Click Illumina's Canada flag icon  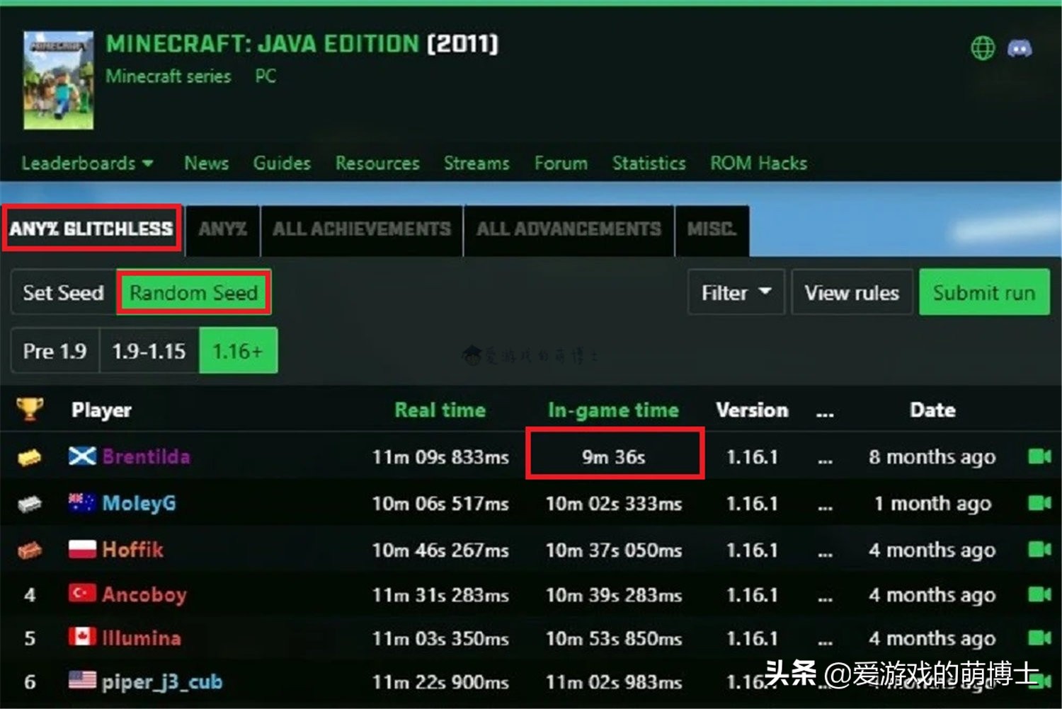pos(82,637)
